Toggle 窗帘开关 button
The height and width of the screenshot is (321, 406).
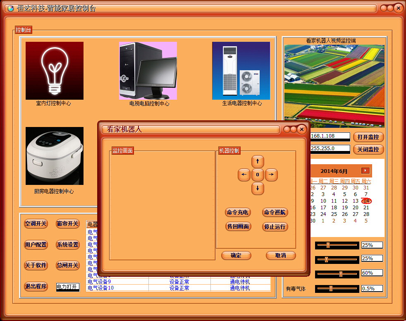point(67,224)
